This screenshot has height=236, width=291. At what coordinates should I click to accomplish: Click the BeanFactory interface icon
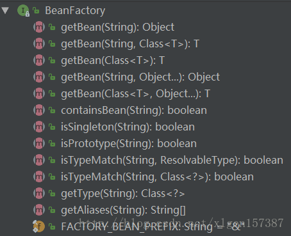pos(23,10)
